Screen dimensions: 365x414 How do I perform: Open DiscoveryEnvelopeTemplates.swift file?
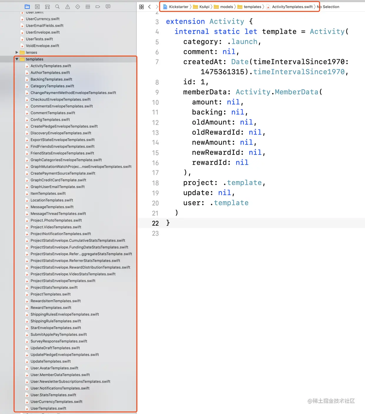pyautogui.click(x=61, y=133)
